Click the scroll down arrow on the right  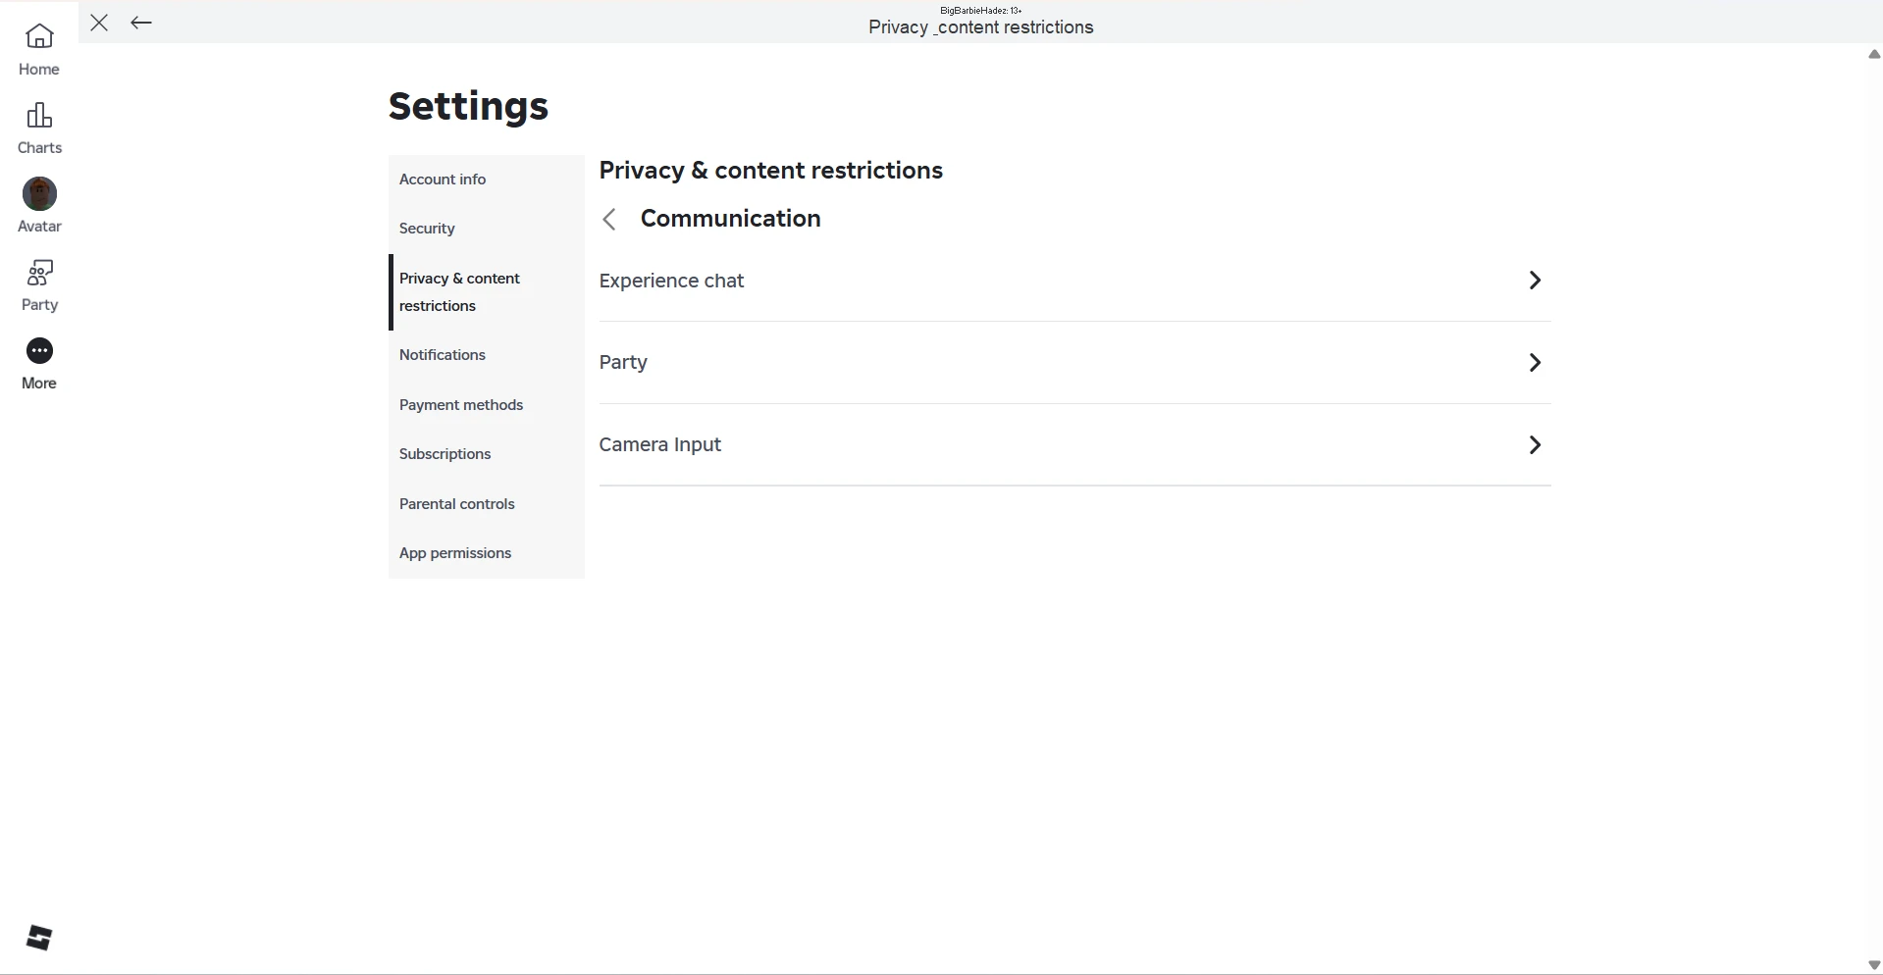1872,964
